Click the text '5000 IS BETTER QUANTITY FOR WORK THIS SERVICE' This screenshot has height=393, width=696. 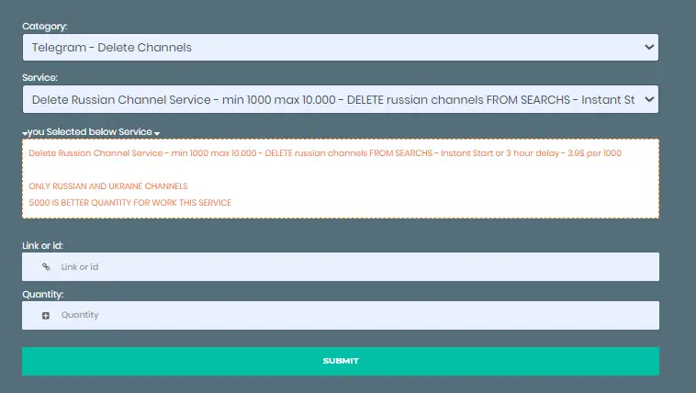(x=130, y=203)
